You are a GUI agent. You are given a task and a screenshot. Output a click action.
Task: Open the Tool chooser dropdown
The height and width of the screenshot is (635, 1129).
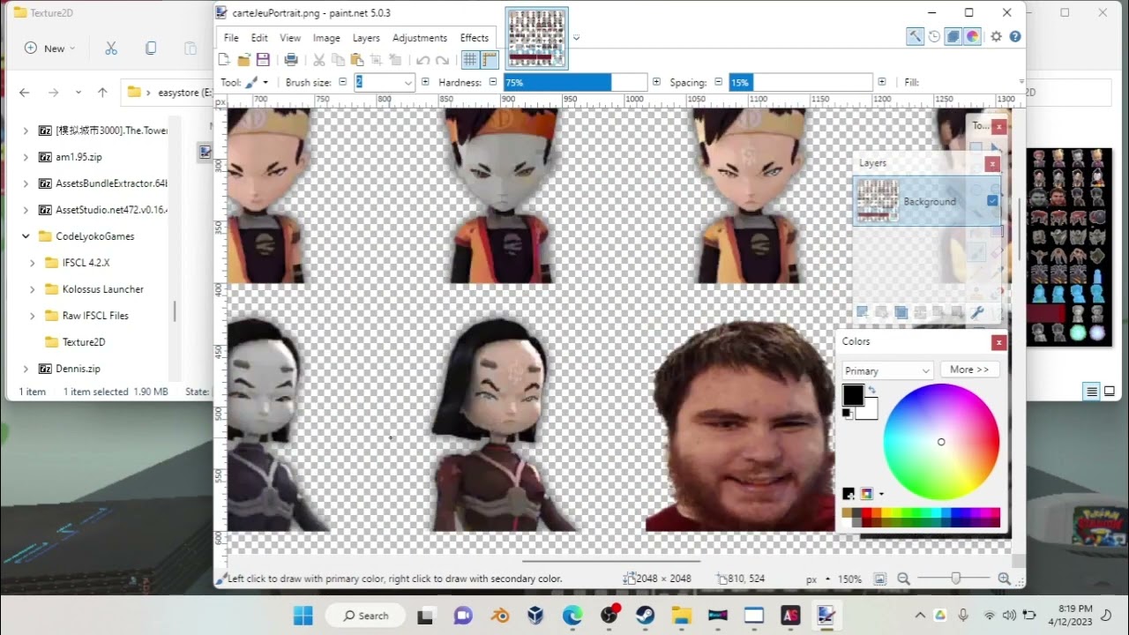(258, 82)
